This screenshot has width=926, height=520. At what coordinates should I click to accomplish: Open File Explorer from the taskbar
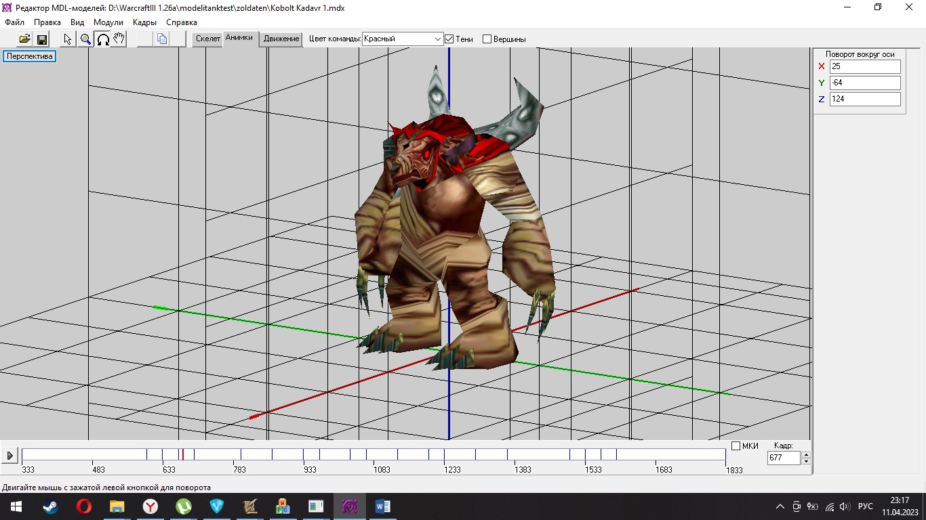[x=117, y=506]
